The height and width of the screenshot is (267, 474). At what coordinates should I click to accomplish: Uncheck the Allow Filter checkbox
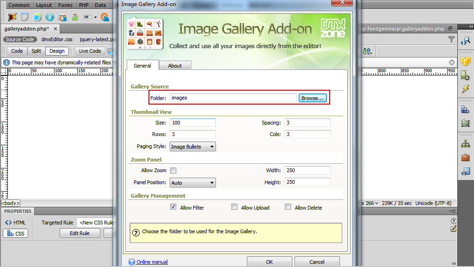click(x=173, y=207)
